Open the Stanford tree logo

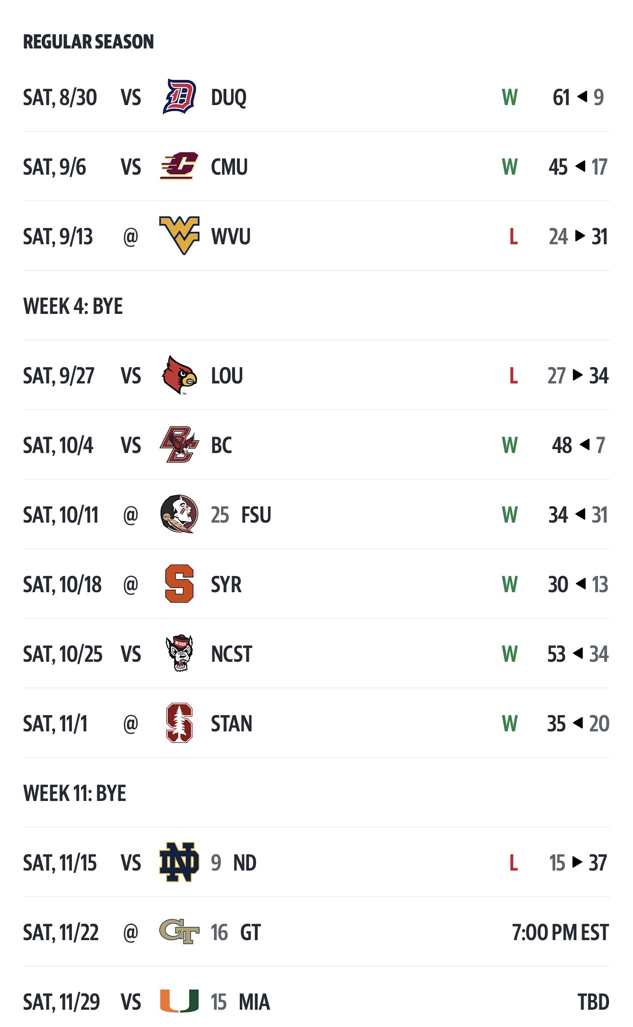[179, 723]
